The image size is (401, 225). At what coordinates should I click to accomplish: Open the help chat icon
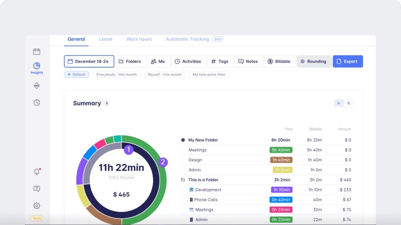coord(36,189)
